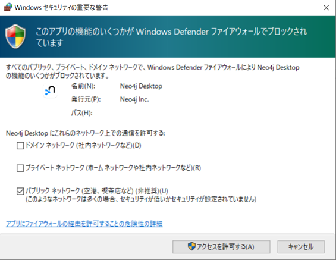Enable プライベート ネットワーク checkbox
336x260 pixels.
click(x=20, y=168)
